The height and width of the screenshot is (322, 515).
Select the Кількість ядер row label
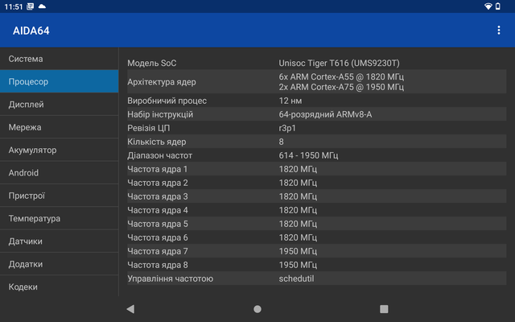(157, 142)
